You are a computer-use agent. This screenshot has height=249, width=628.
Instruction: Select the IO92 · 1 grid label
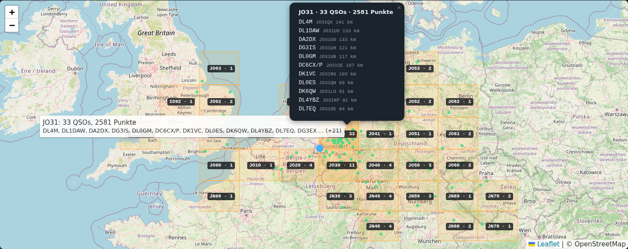pyautogui.click(x=181, y=102)
